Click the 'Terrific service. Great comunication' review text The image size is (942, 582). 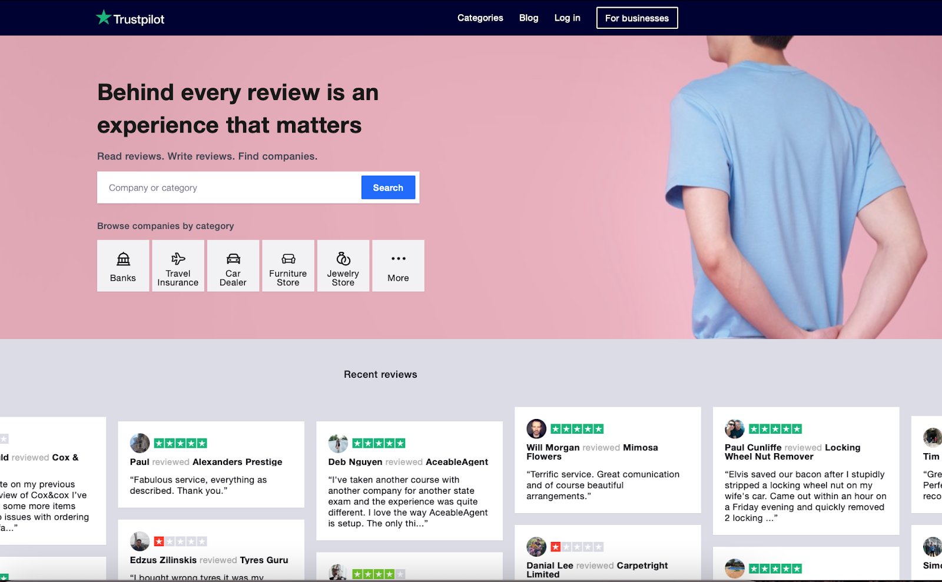(603, 485)
